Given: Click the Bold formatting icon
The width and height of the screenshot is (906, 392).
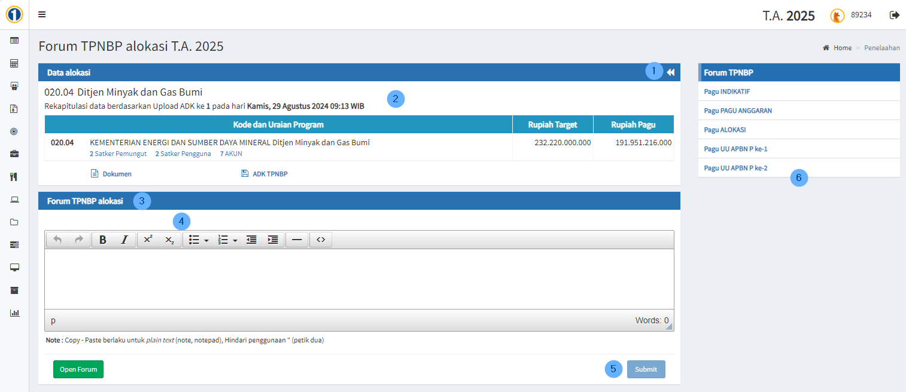Looking at the screenshot, I should tap(103, 240).
